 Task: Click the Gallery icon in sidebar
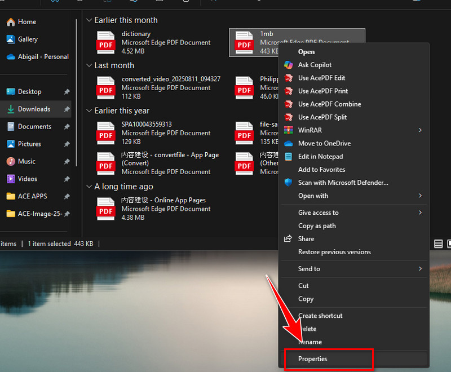pos(11,39)
